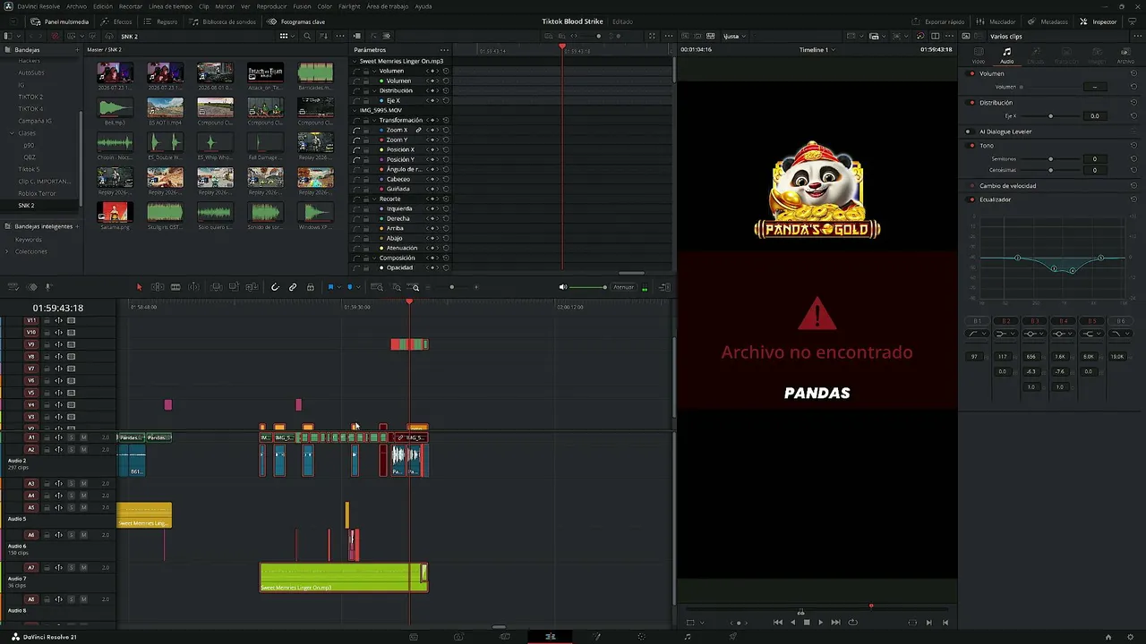
Task: Reset Cambio de velocidad in Inspector
Action: click(1133, 186)
